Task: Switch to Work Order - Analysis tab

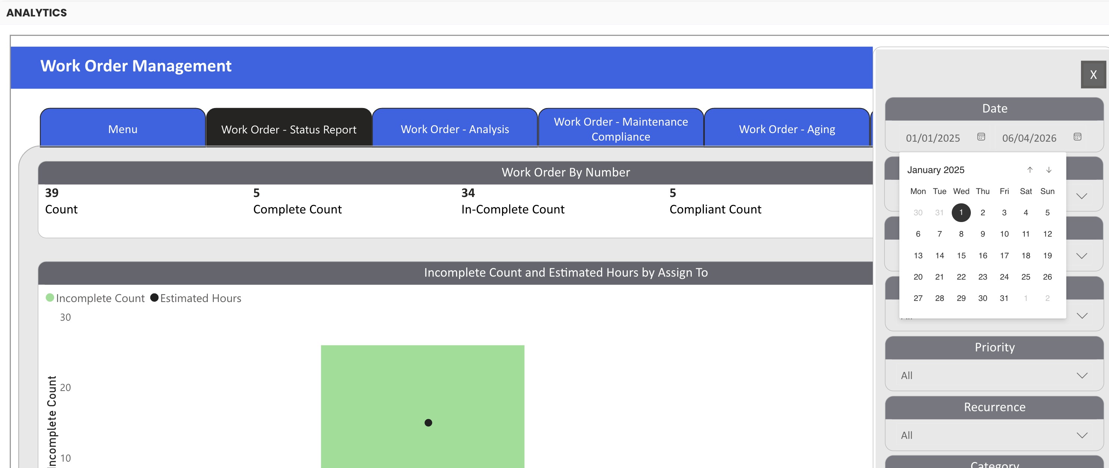Action: pyautogui.click(x=455, y=129)
